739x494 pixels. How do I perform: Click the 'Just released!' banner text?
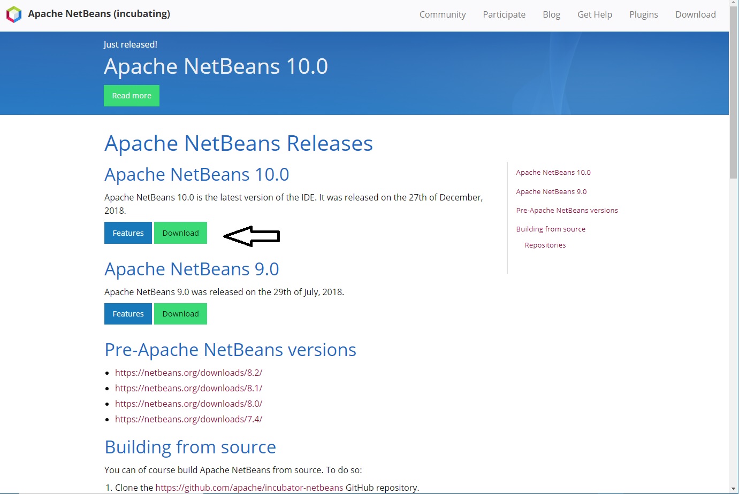[x=130, y=44]
